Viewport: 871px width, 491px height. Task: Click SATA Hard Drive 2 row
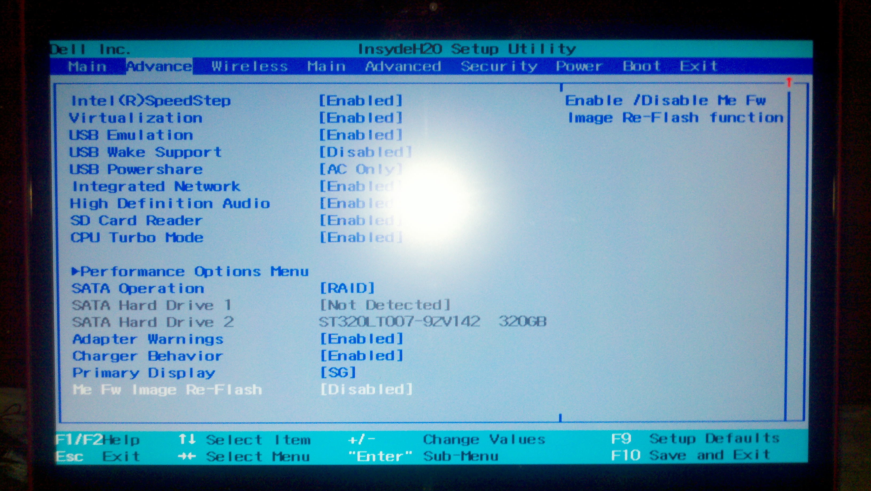click(x=309, y=322)
